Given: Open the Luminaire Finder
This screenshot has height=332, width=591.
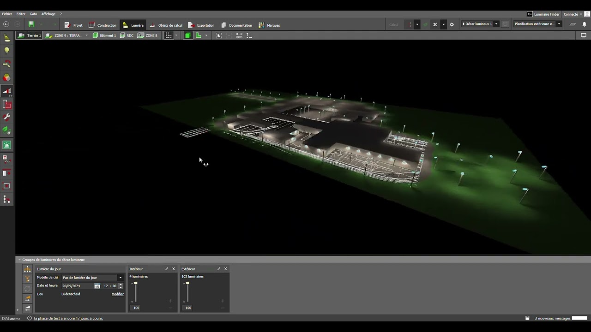Looking at the screenshot, I should 543,14.
